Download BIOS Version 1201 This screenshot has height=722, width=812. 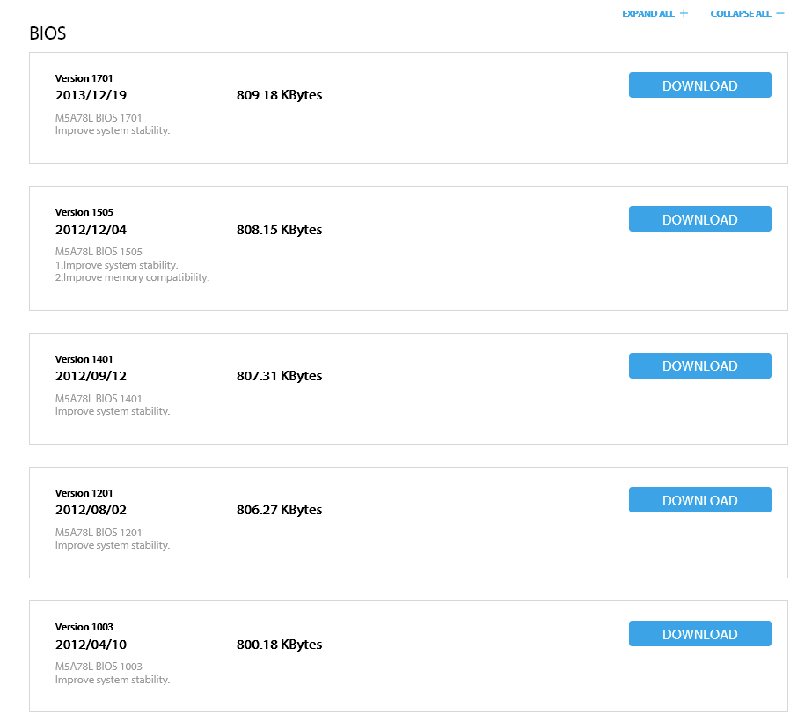tap(699, 499)
